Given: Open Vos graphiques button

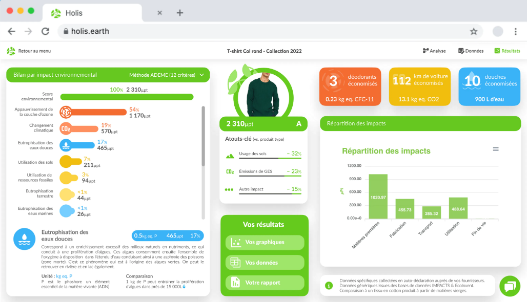Looking at the screenshot, I should [x=265, y=242].
